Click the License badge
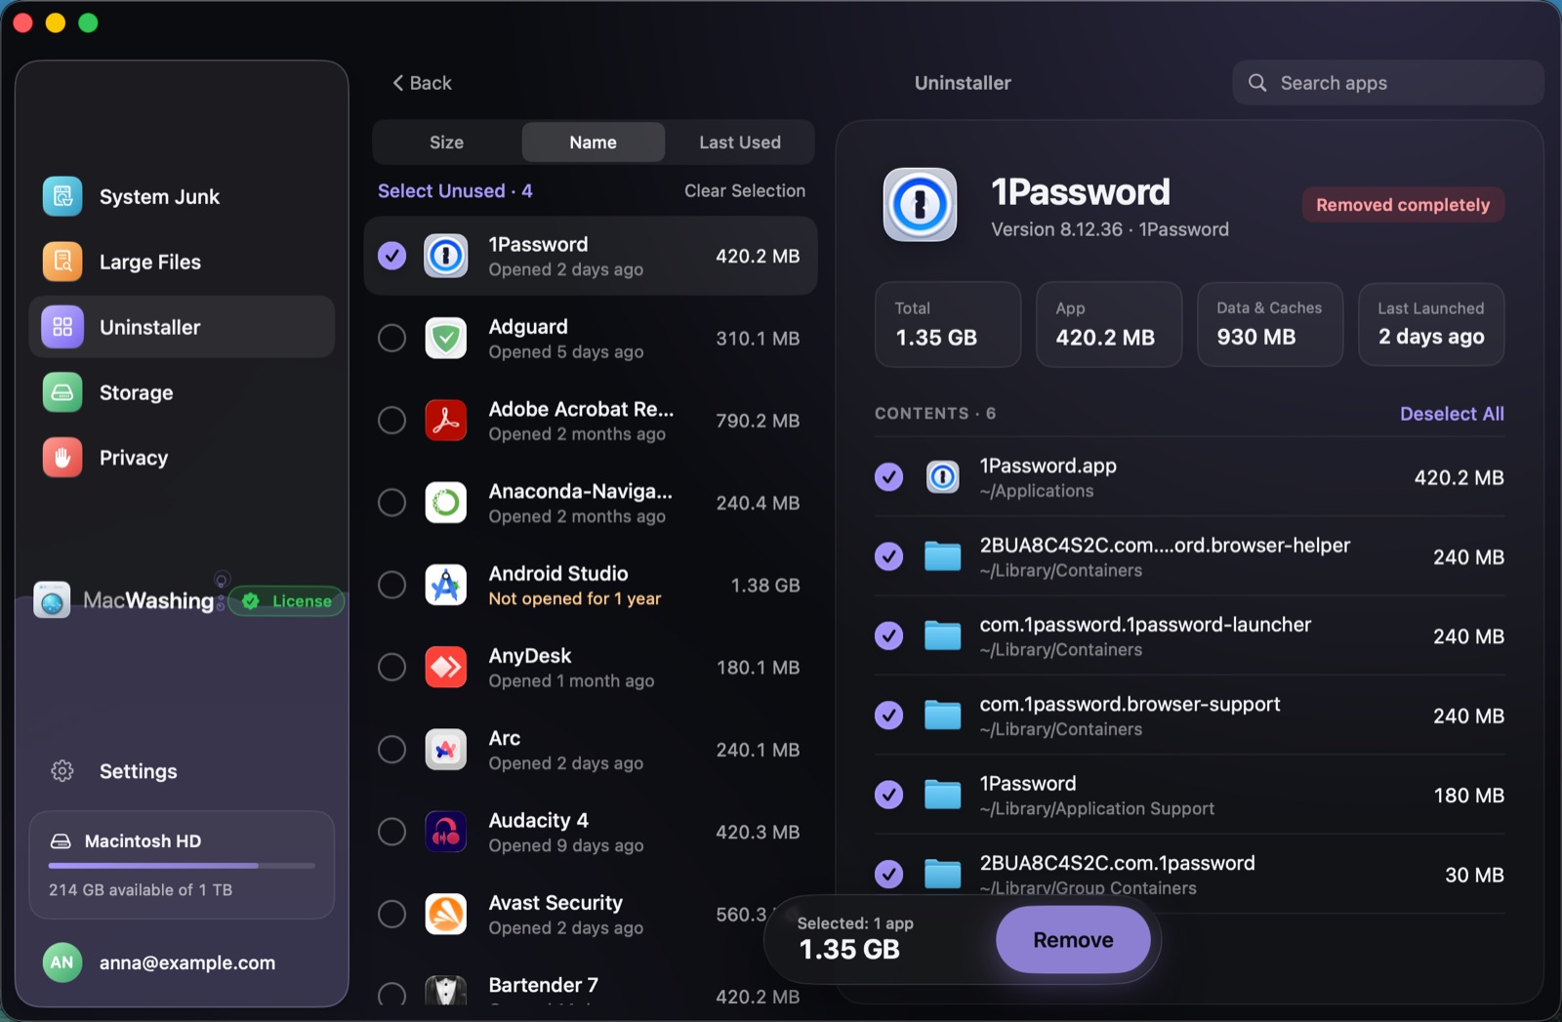Viewport: 1562px width, 1022px height. [287, 601]
